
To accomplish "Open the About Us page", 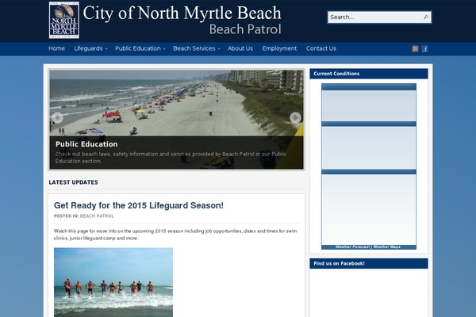I will point(240,48).
